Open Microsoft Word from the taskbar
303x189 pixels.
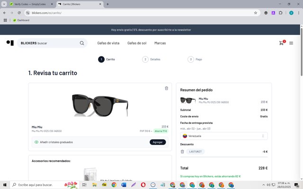[124, 185]
